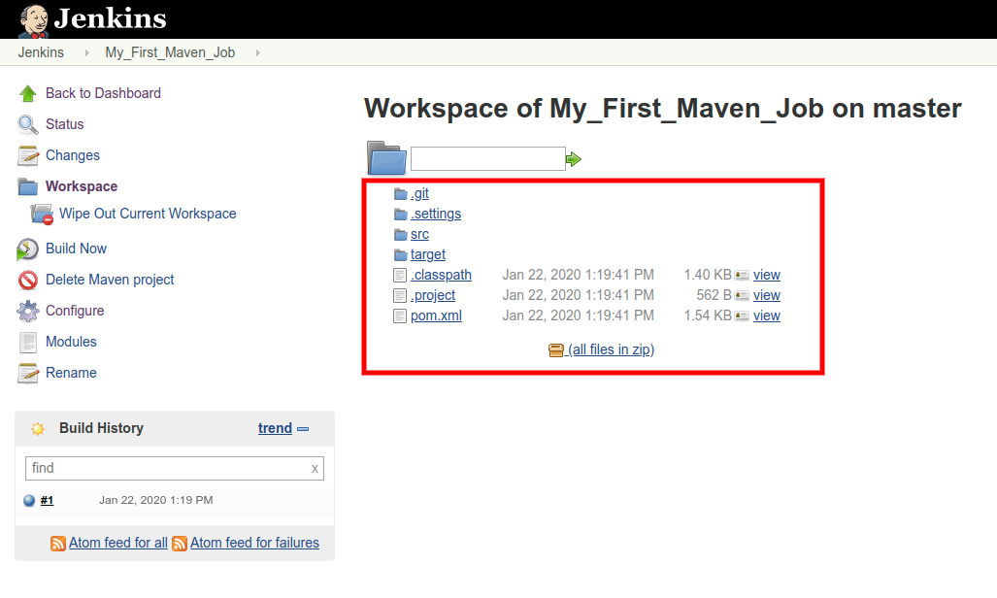Click the .classpath file icon
The height and width of the screenshot is (598, 997).
400,276
